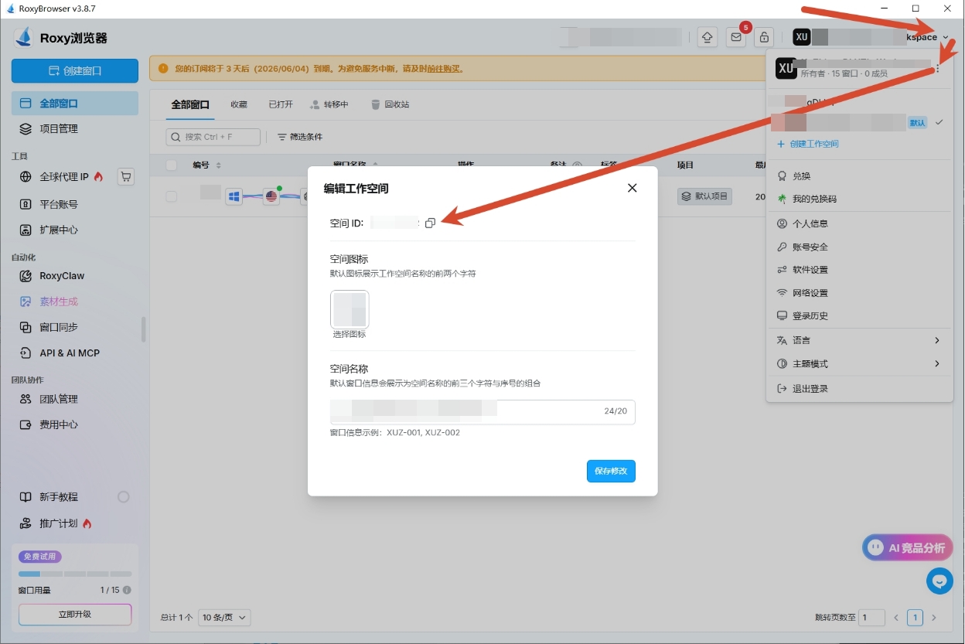Open 我的兑换码 in the account menu
965x644 pixels.
pyautogui.click(x=858, y=199)
